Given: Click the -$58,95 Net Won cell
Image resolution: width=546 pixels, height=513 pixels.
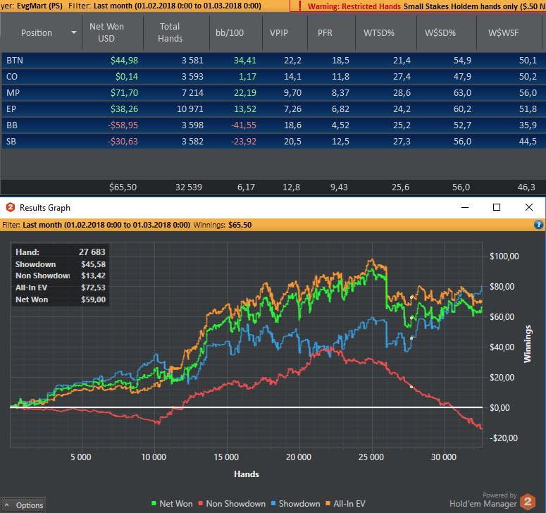Looking at the screenshot, I should [x=123, y=125].
